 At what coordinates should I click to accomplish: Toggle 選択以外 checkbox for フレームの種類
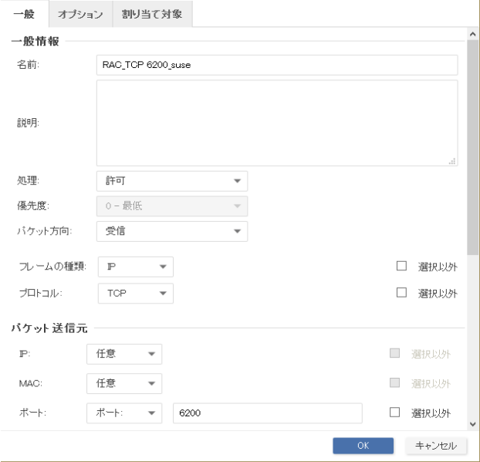pos(401,267)
